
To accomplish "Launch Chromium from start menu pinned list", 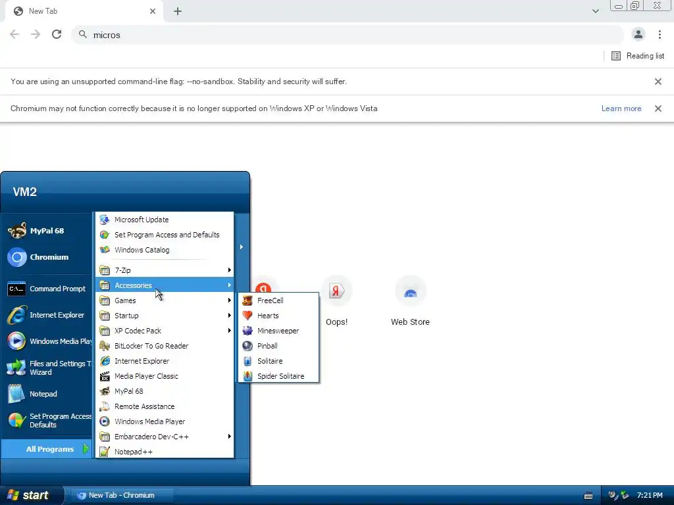I will 47,257.
